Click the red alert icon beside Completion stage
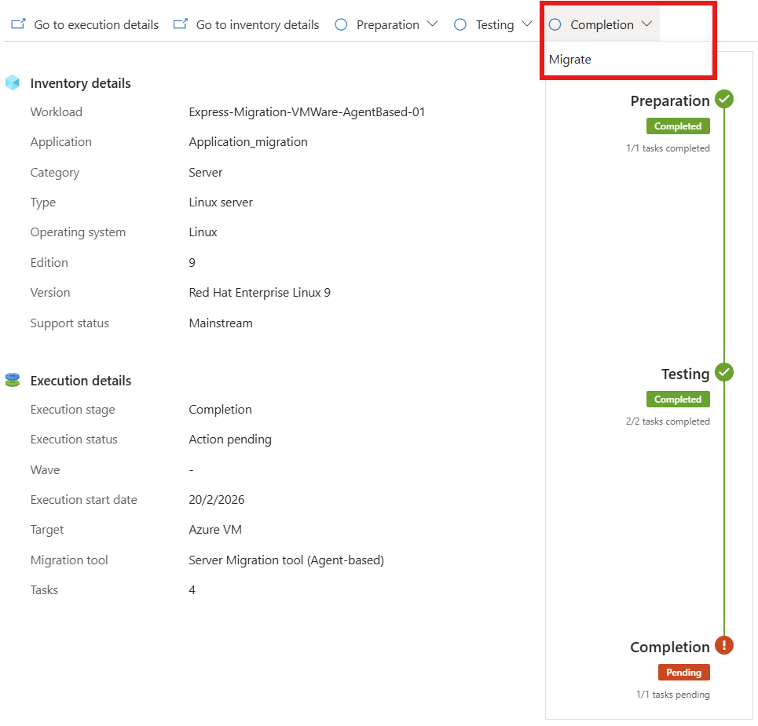Screen dimensions: 758x726 pos(724,645)
